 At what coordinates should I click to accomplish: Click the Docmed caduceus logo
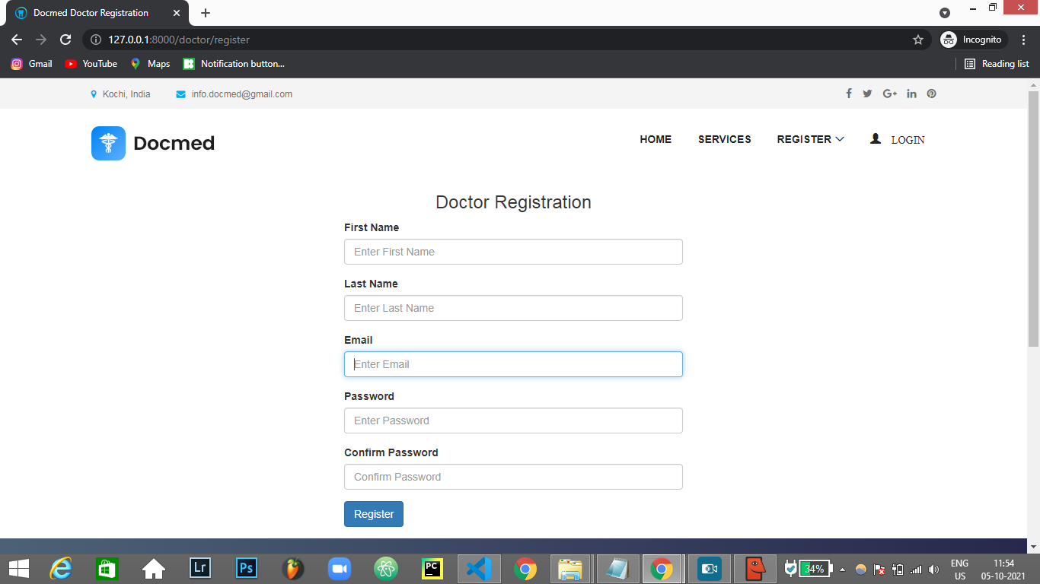[x=108, y=143]
